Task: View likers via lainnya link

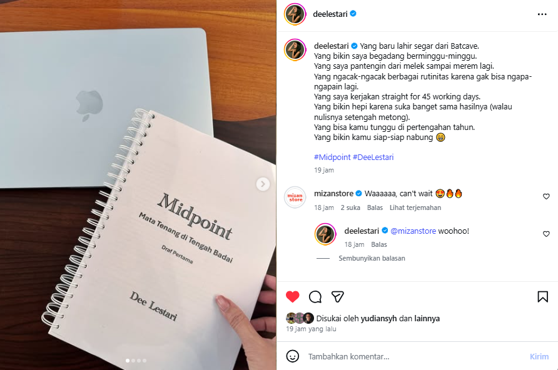Action: tap(427, 319)
